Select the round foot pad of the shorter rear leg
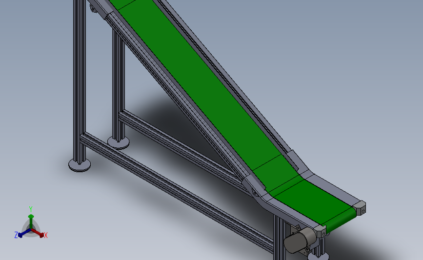Image resolution: width=423 pixels, height=260 pixels. pos(118,142)
